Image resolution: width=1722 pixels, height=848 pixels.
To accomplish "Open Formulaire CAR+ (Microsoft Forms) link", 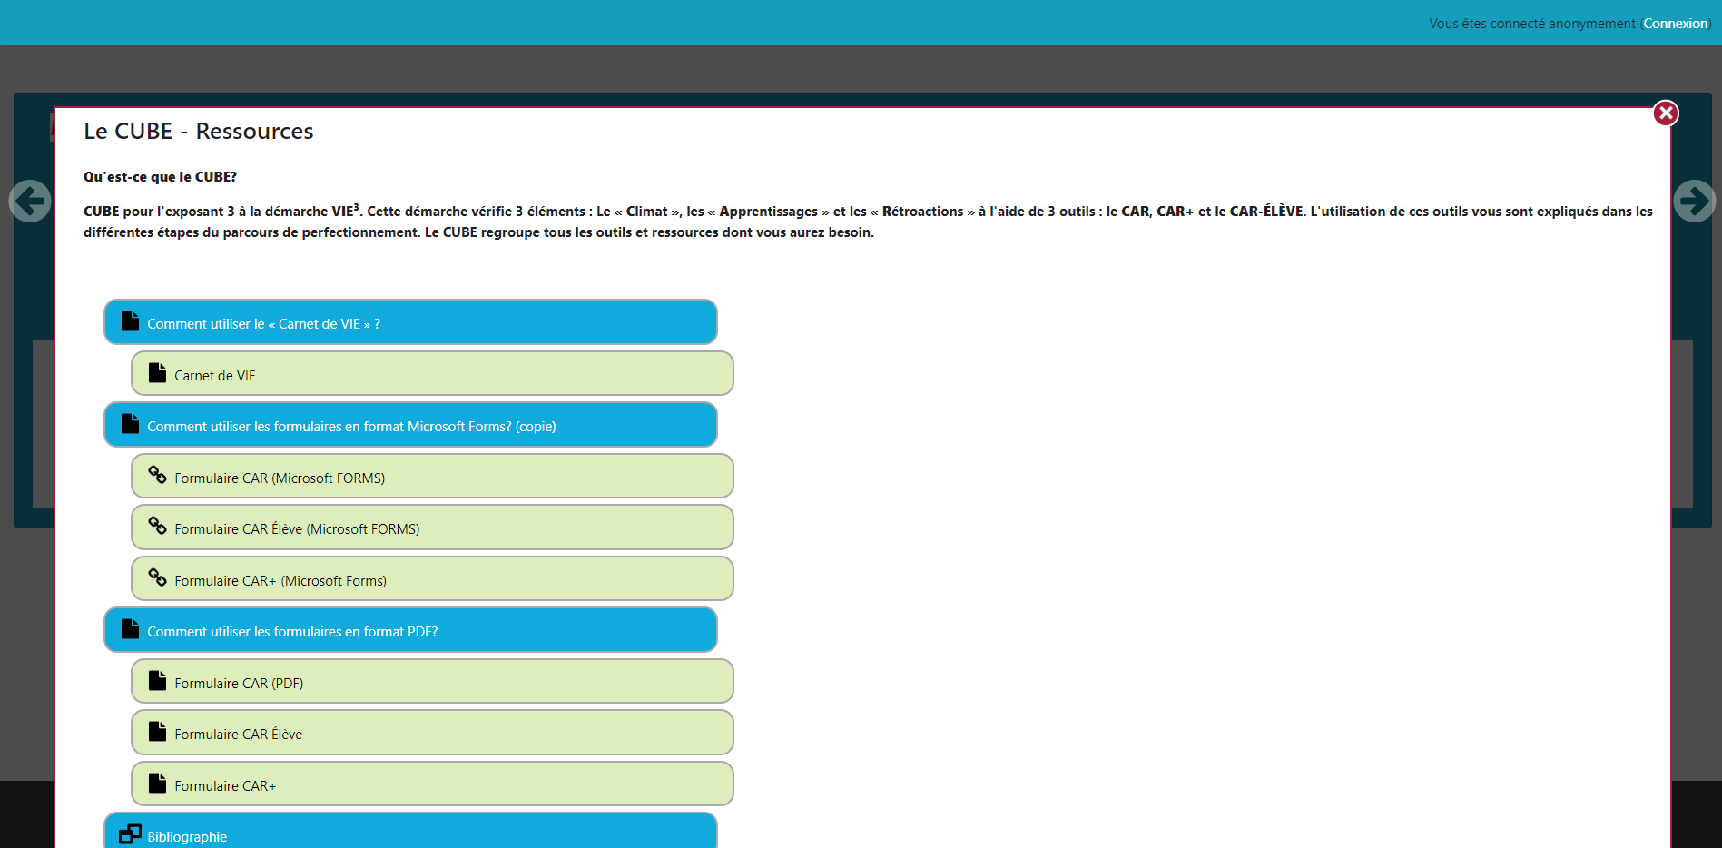I will [x=432, y=578].
